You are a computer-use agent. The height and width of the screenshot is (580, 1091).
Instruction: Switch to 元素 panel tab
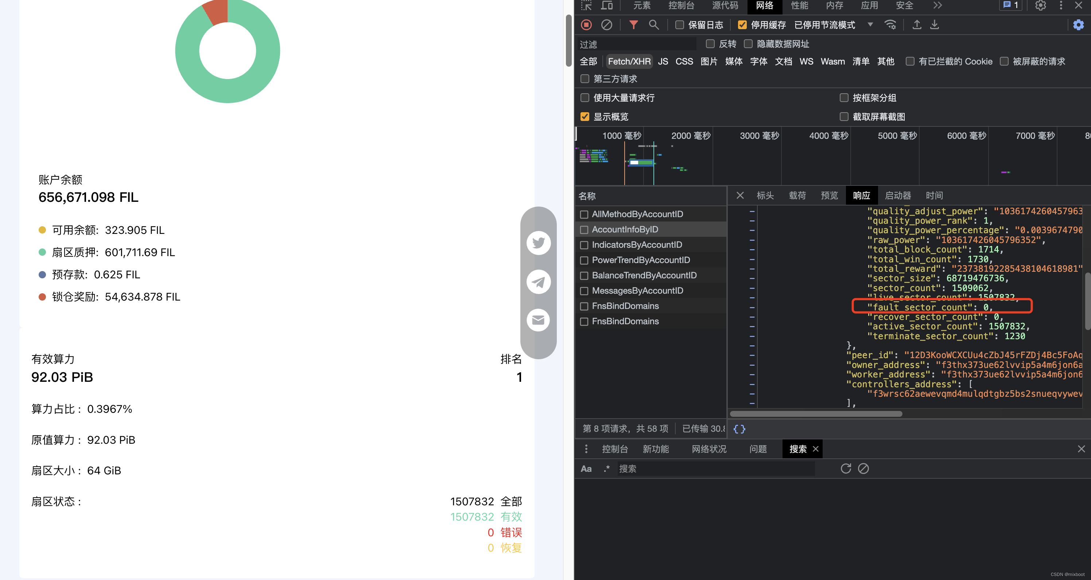(x=642, y=5)
